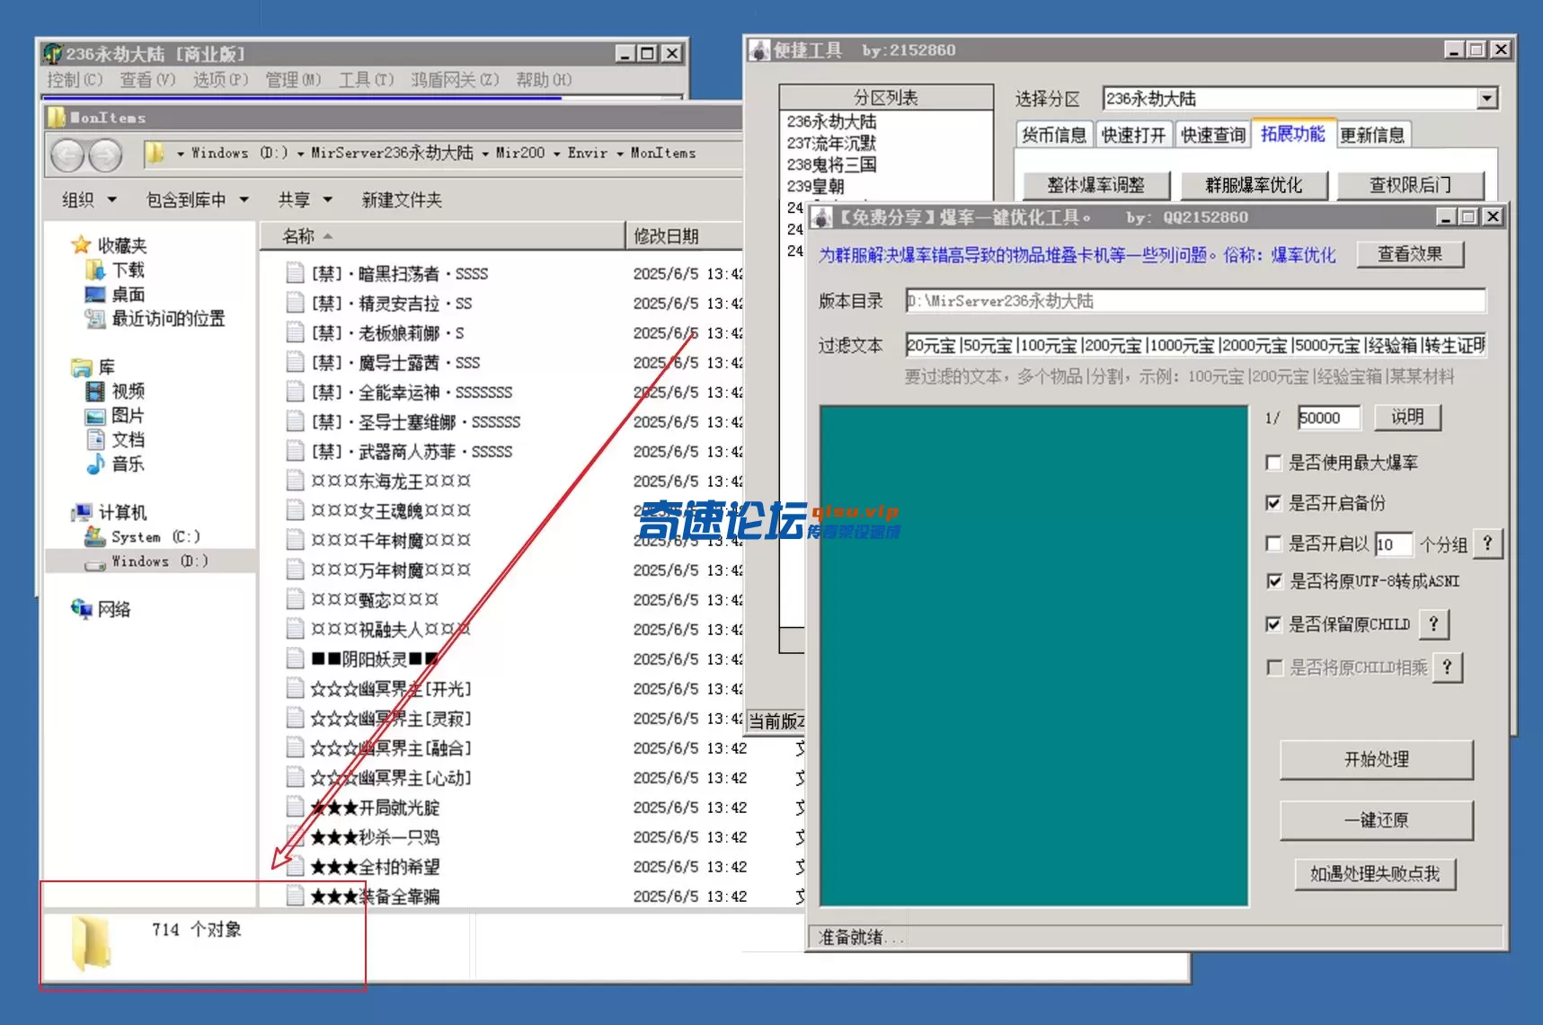Click the Explorer back navigation arrow
The image size is (1543, 1025).
pos(68,155)
